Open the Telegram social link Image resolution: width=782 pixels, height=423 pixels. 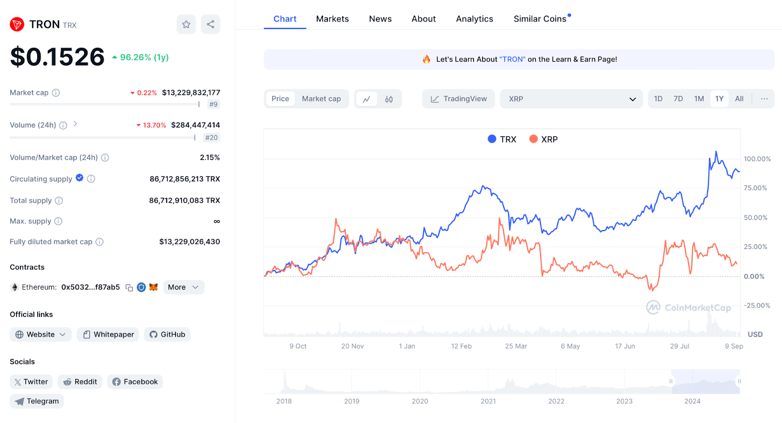point(37,402)
